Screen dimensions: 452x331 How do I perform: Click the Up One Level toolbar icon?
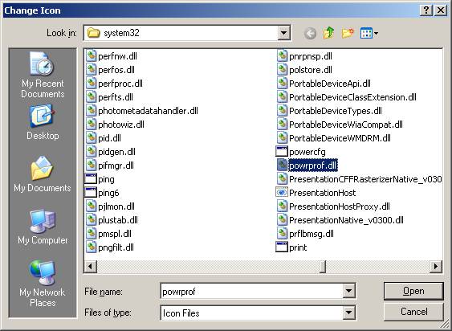click(329, 33)
